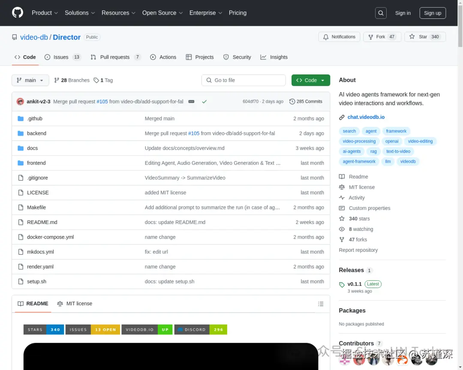The image size is (463, 370).
Task: Click the Makefile file icon
Action: 21,207
